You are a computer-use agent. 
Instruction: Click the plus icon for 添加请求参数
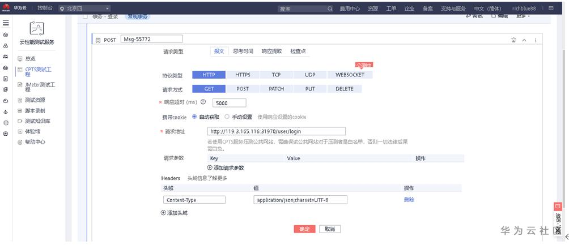[x=209, y=167]
